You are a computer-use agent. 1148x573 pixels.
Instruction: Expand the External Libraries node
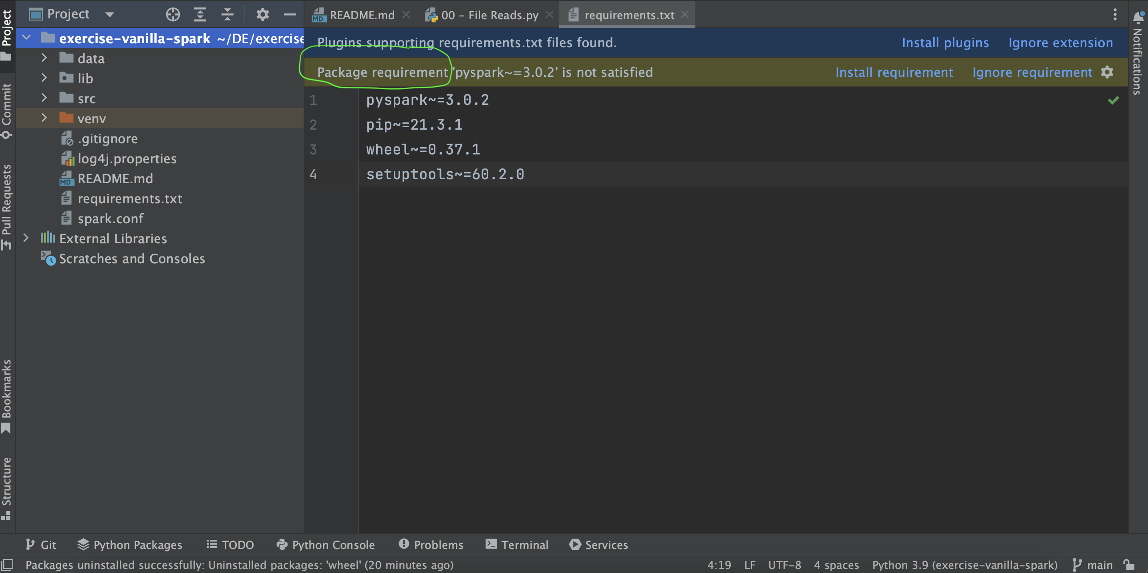coord(26,238)
